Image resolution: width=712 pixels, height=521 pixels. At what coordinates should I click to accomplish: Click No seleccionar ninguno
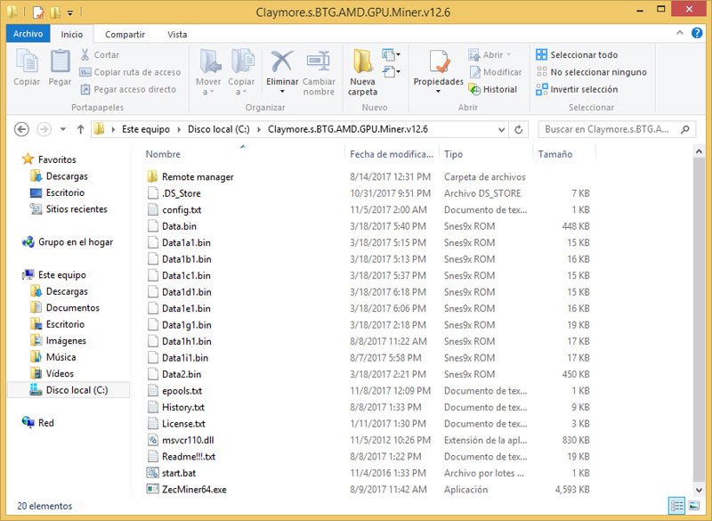tap(591, 72)
